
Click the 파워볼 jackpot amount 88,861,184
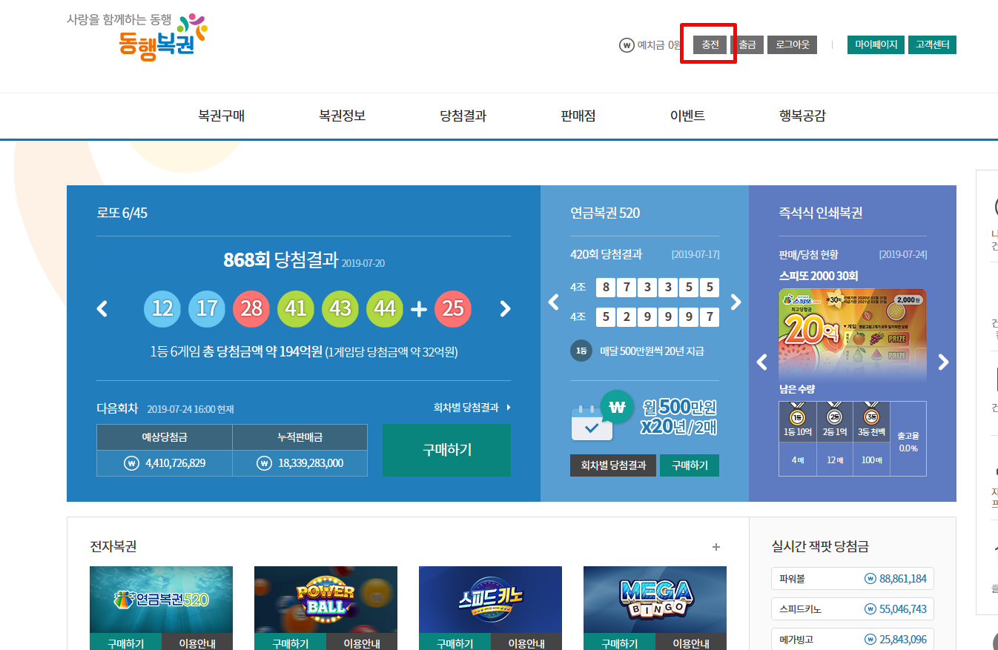[903, 579]
